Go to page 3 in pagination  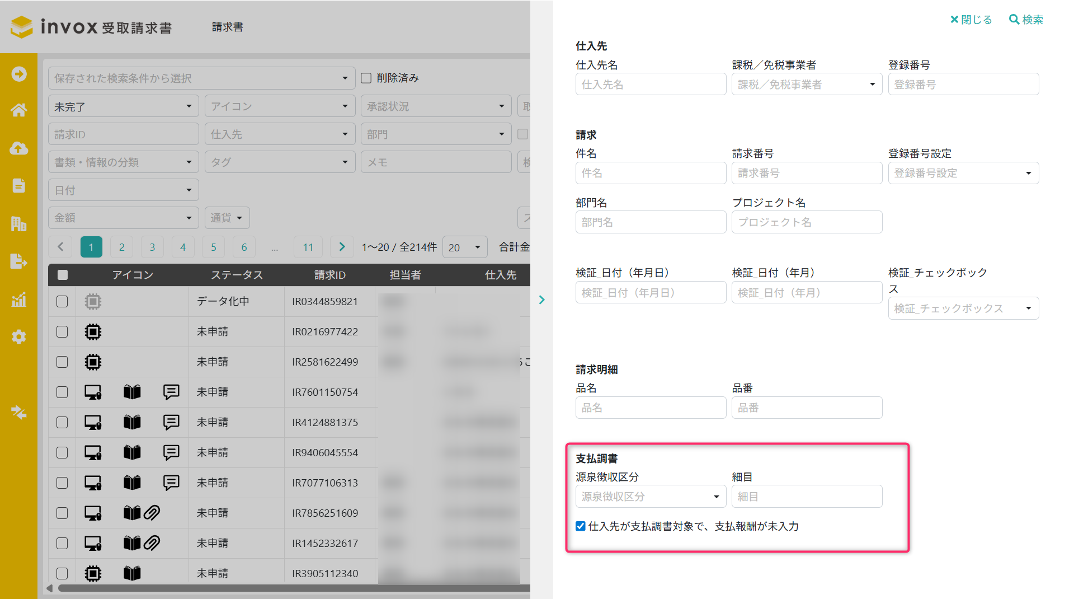pos(152,247)
